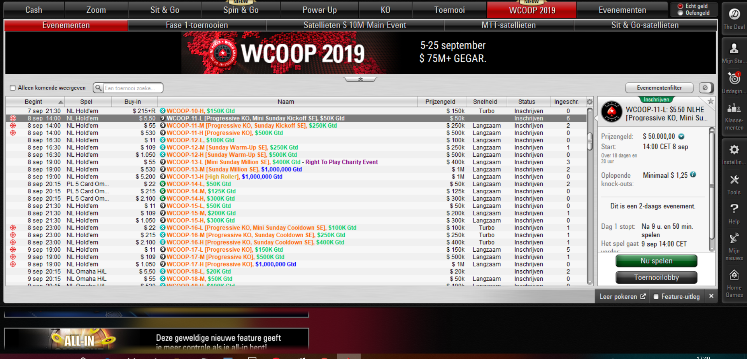Click 9-player badge icon on WCOOP-13-M row

click(163, 170)
